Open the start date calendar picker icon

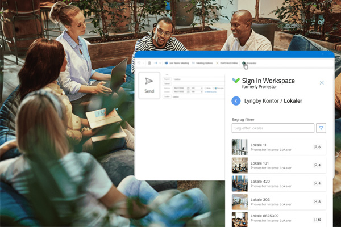click(188, 88)
